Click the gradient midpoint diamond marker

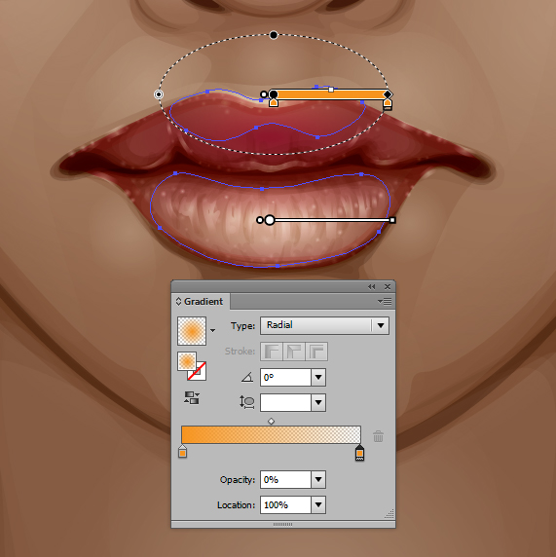point(271,422)
